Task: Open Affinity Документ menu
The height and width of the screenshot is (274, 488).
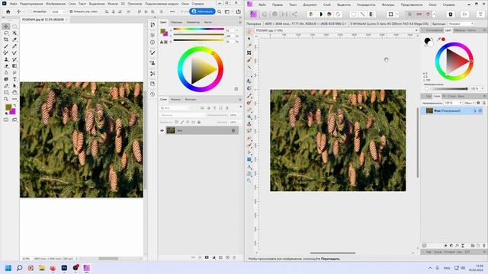Action: click(x=310, y=5)
